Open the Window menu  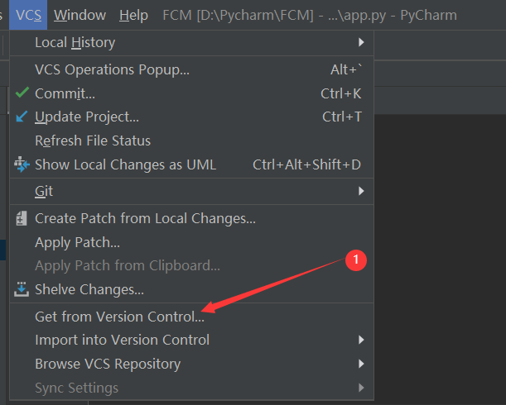coord(80,15)
